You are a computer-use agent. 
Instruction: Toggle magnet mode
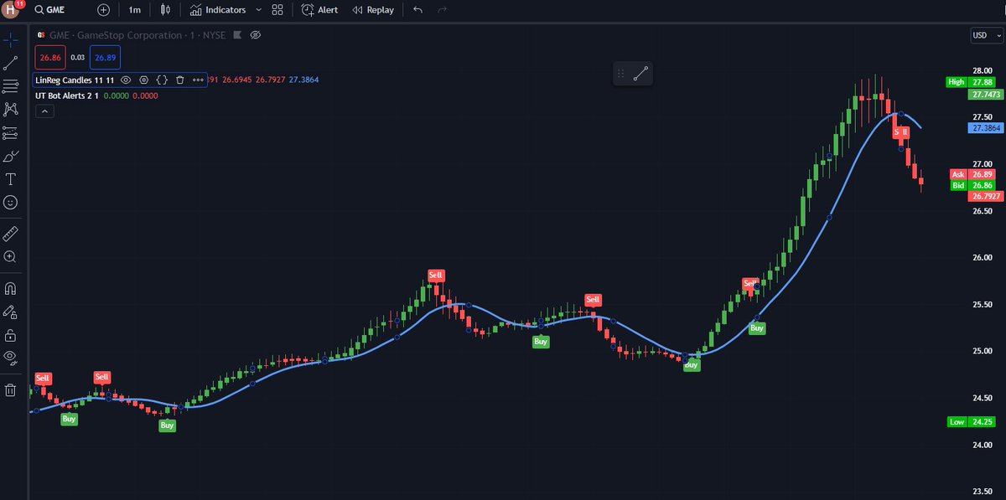11,288
